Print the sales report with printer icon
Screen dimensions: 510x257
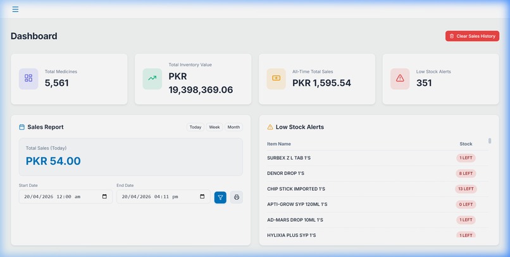tap(237, 197)
